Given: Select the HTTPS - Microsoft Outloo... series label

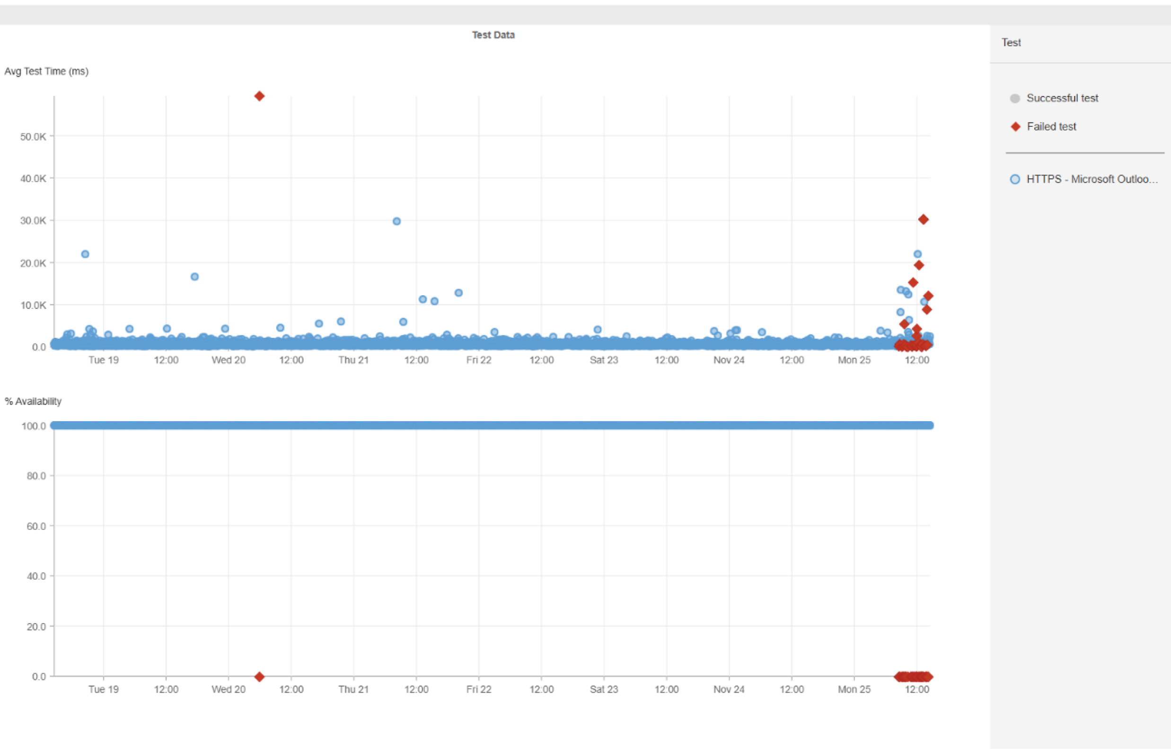Looking at the screenshot, I should [x=1092, y=179].
